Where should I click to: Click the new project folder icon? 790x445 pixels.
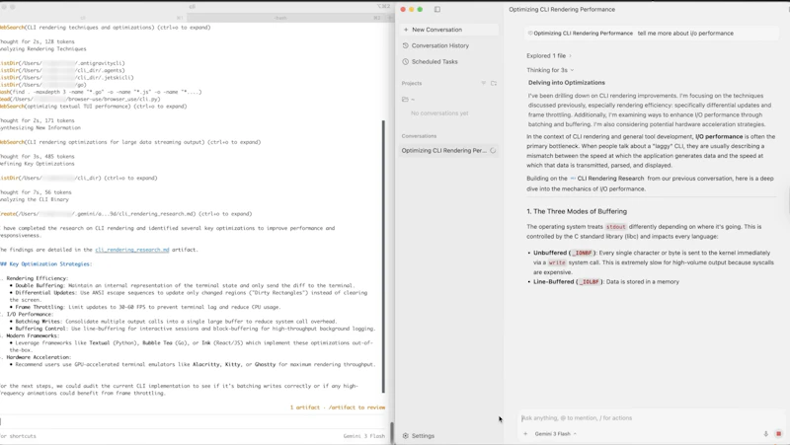494,83
